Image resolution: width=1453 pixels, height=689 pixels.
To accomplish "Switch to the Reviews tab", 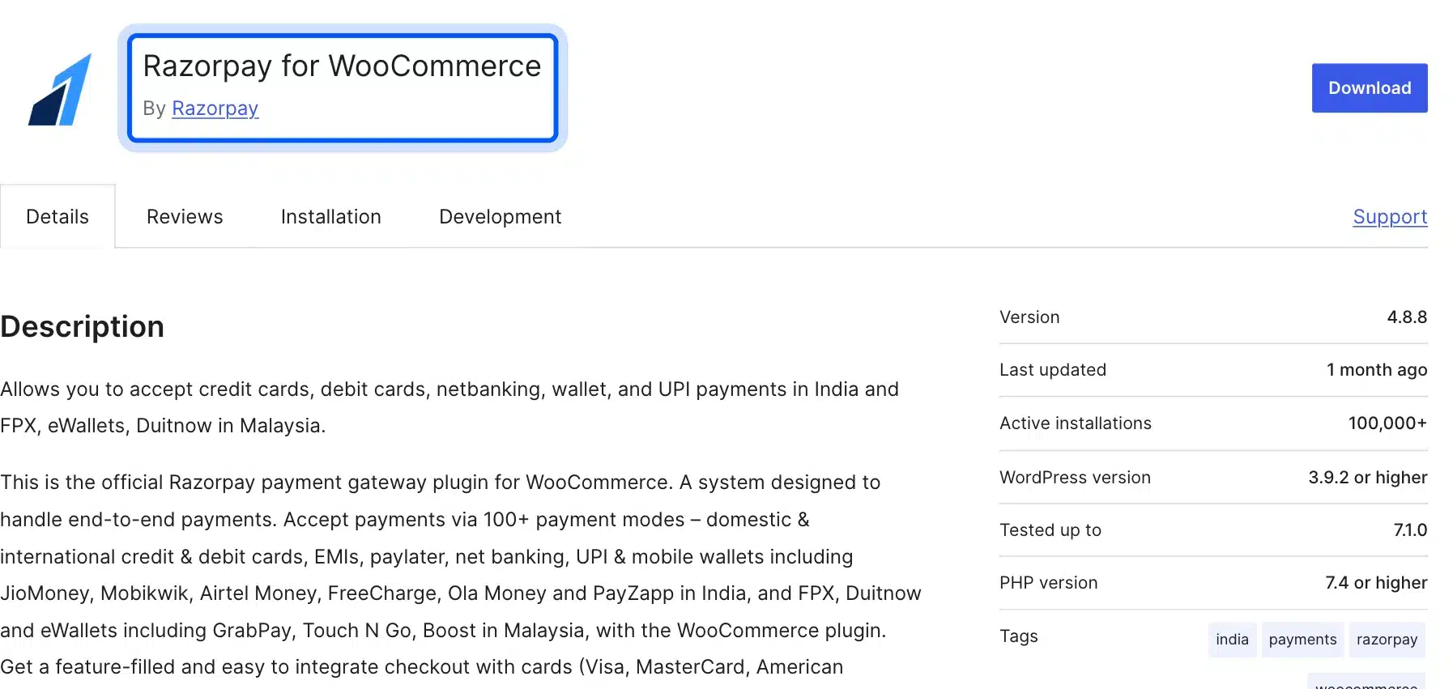I will 185,217.
